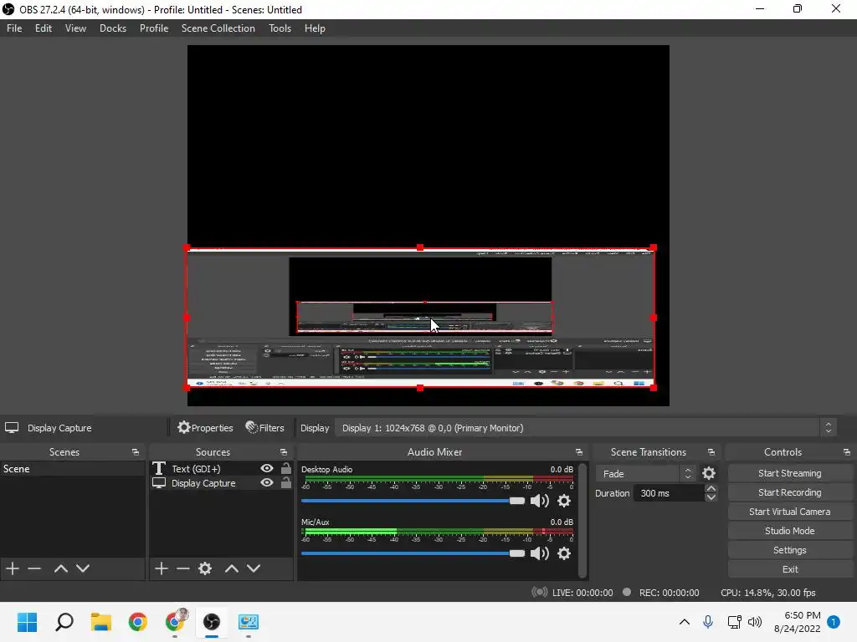
Task: Open the View menu
Action: (x=75, y=28)
